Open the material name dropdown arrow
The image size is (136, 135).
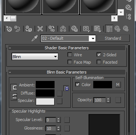[93, 39]
